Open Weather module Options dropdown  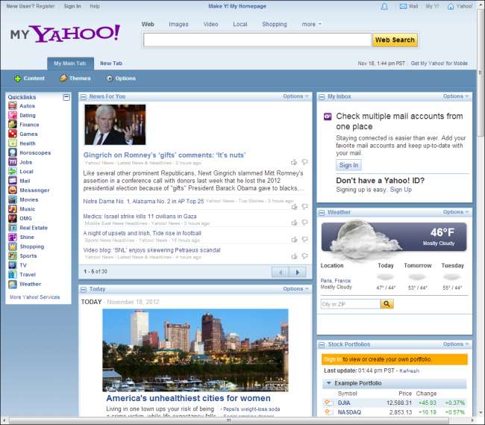[x=456, y=212]
